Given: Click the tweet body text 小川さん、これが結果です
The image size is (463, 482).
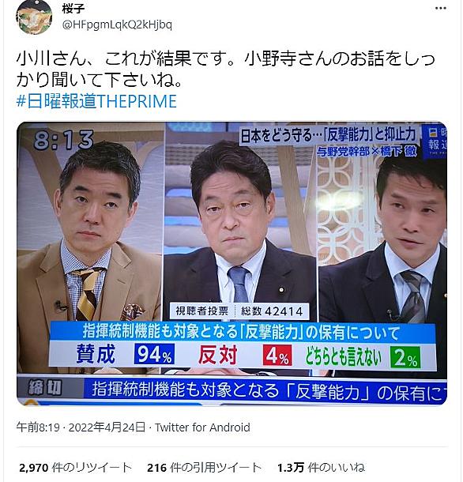Looking at the screenshot, I should [x=126, y=58].
